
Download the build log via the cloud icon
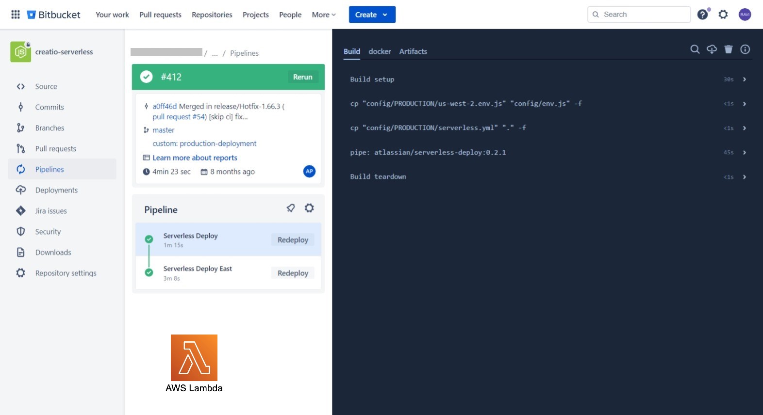(x=712, y=49)
